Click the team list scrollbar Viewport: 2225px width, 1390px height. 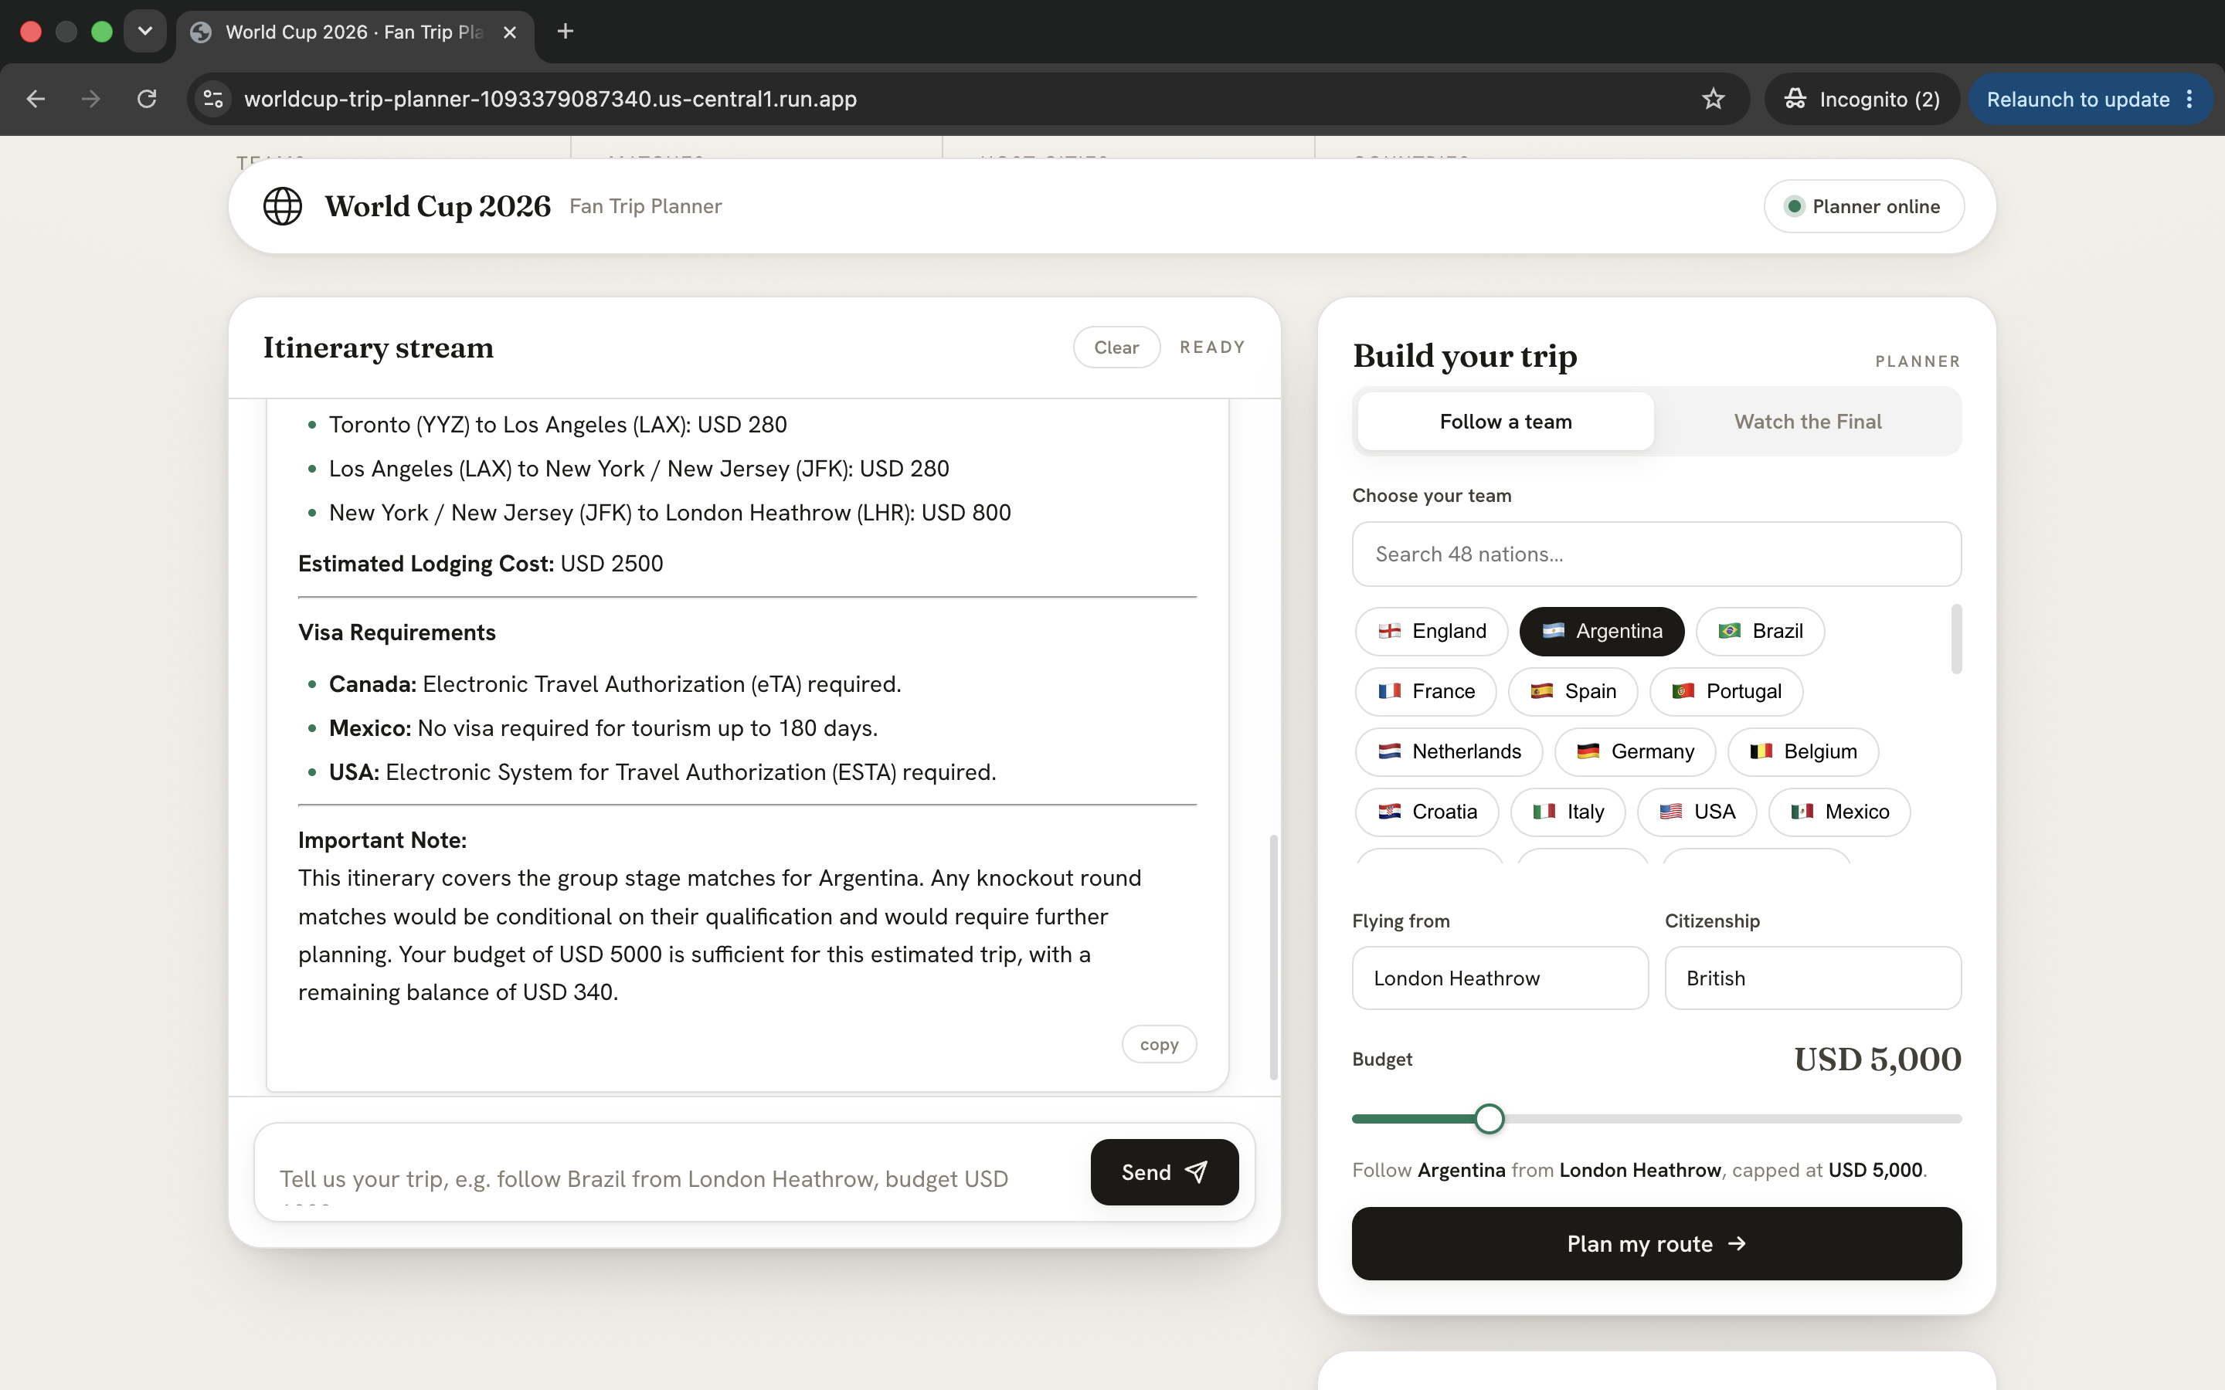pyautogui.click(x=1956, y=639)
